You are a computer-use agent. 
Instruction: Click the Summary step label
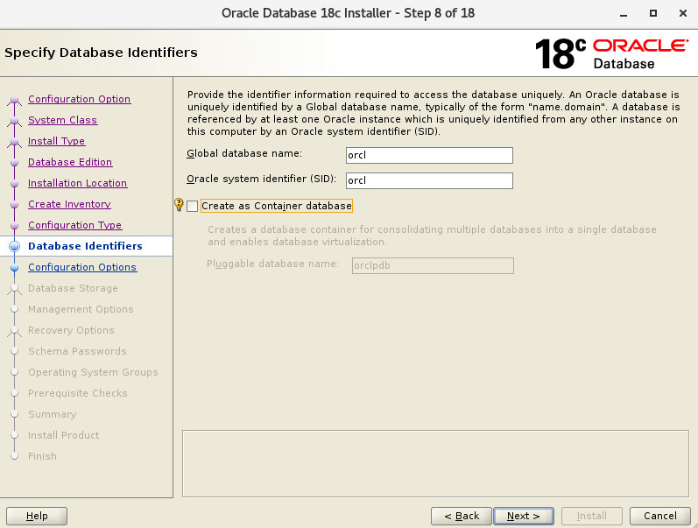coord(52,414)
